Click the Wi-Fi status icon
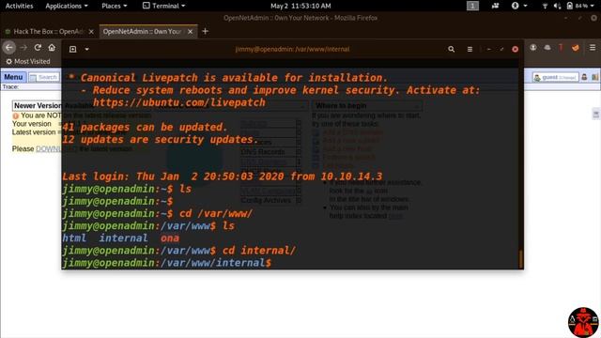 (x=545, y=6)
